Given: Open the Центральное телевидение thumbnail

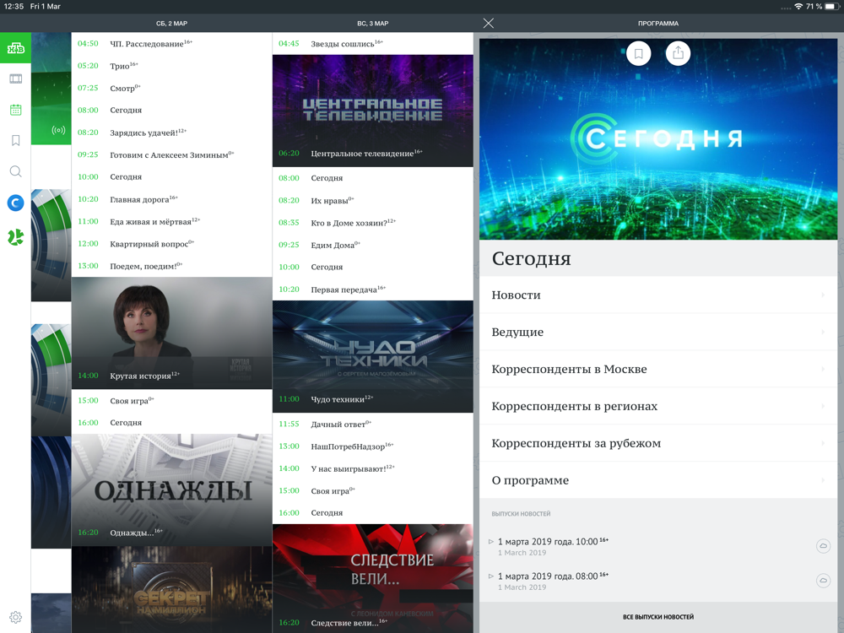Looking at the screenshot, I should point(372,111).
